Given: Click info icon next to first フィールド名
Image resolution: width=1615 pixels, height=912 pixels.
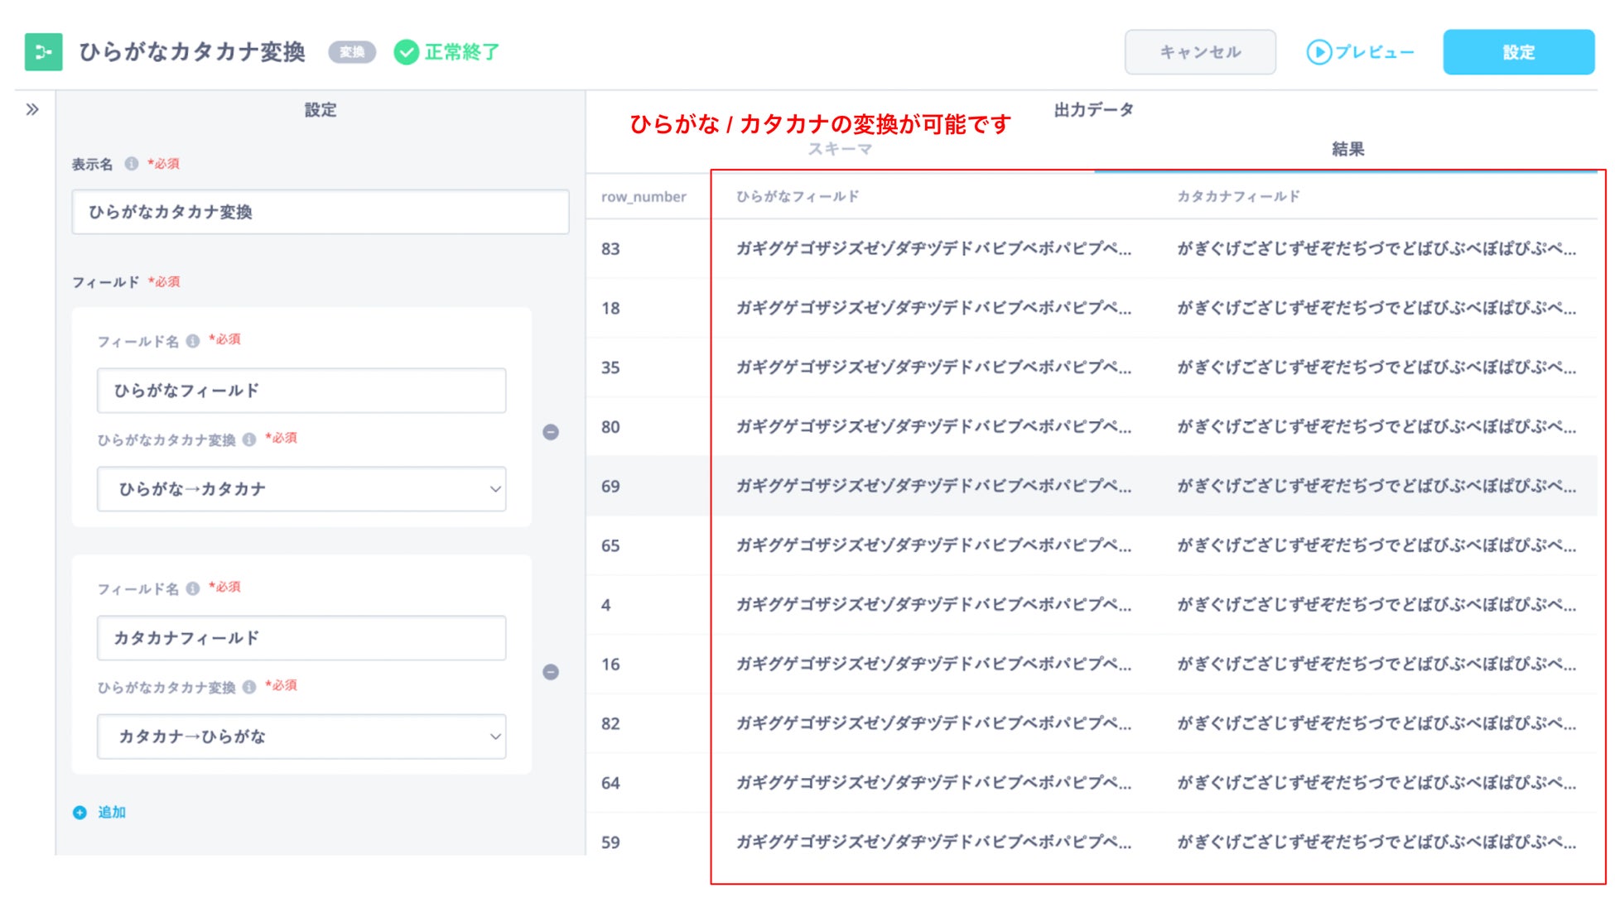Looking at the screenshot, I should point(193,341).
